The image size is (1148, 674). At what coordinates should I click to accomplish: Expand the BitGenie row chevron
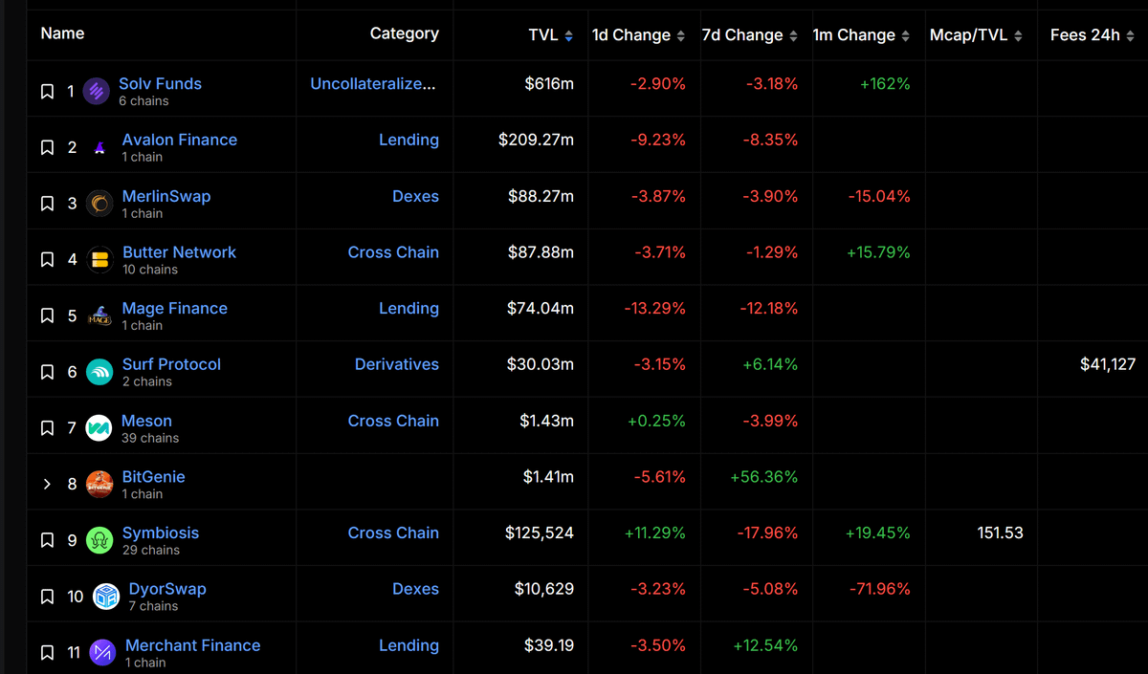tap(47, 485)
